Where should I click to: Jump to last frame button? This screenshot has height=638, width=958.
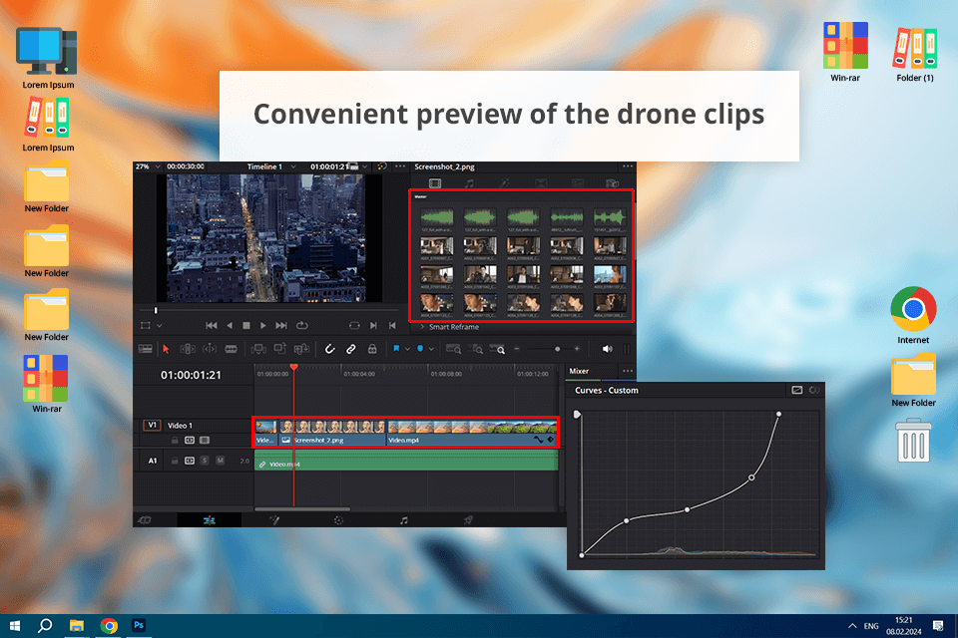pyautogui.click(x=281, y=326)
